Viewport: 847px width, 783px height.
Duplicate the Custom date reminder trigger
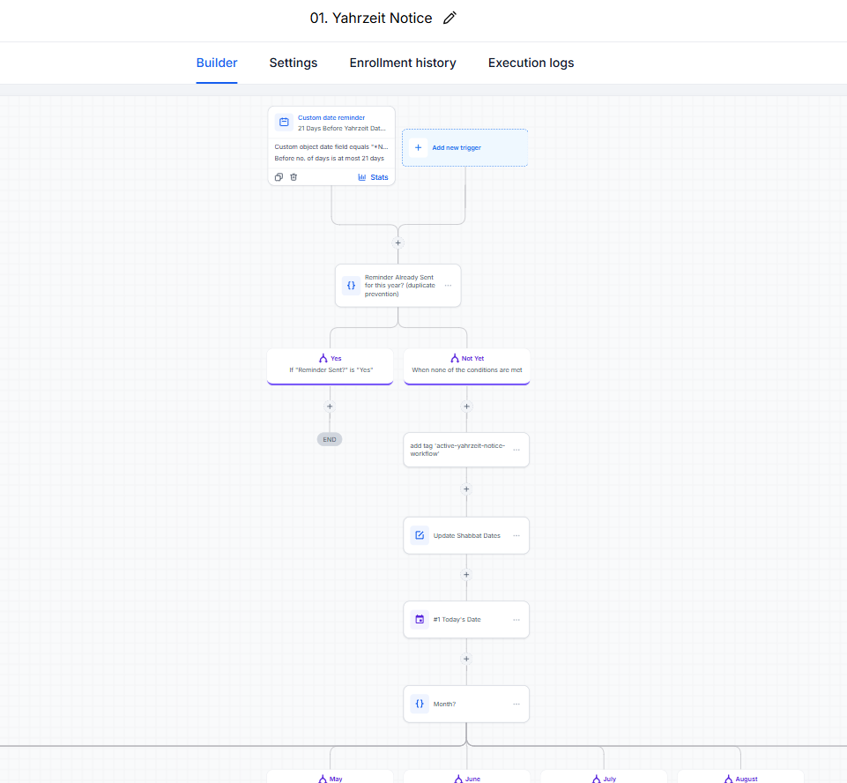click(279, 177)
